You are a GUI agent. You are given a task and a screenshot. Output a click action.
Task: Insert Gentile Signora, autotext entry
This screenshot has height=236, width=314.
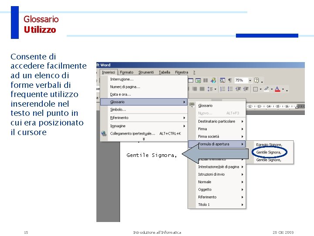click(x=270, y=152)
